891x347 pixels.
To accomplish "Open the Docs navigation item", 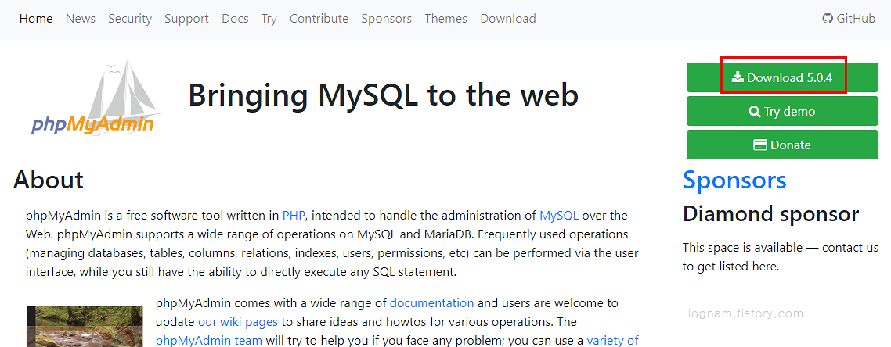I will tap(235, 19).
